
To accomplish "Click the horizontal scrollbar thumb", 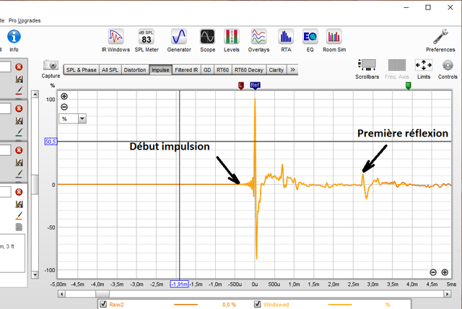I will [103, 294].
